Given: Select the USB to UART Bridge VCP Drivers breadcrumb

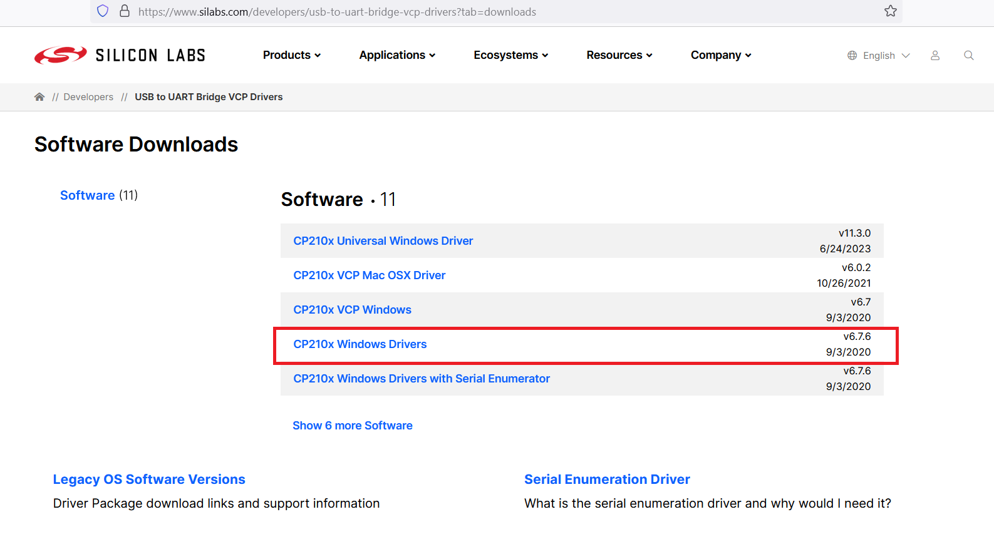Looking at the screenshot, I should [209, 97].
